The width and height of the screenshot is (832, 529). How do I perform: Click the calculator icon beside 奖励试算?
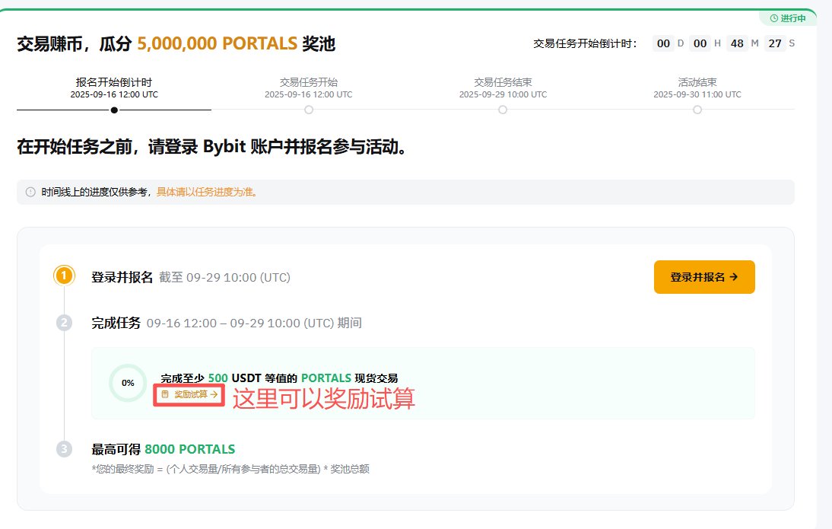coord(165,394)
